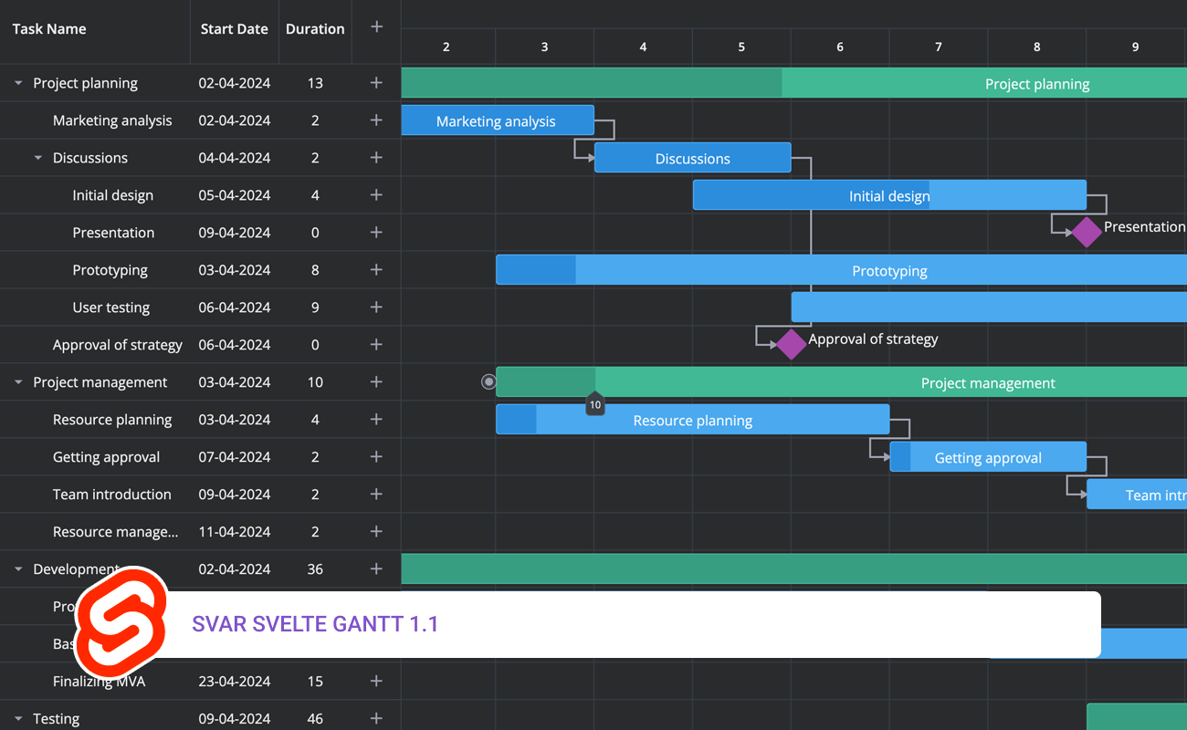Collapse the Project management group
Viewport: 1187px width, 730px height.
point(18,382)
